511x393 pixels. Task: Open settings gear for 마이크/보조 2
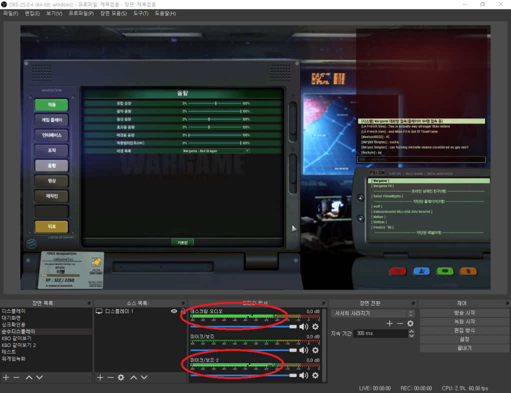[x=315, y=375]
